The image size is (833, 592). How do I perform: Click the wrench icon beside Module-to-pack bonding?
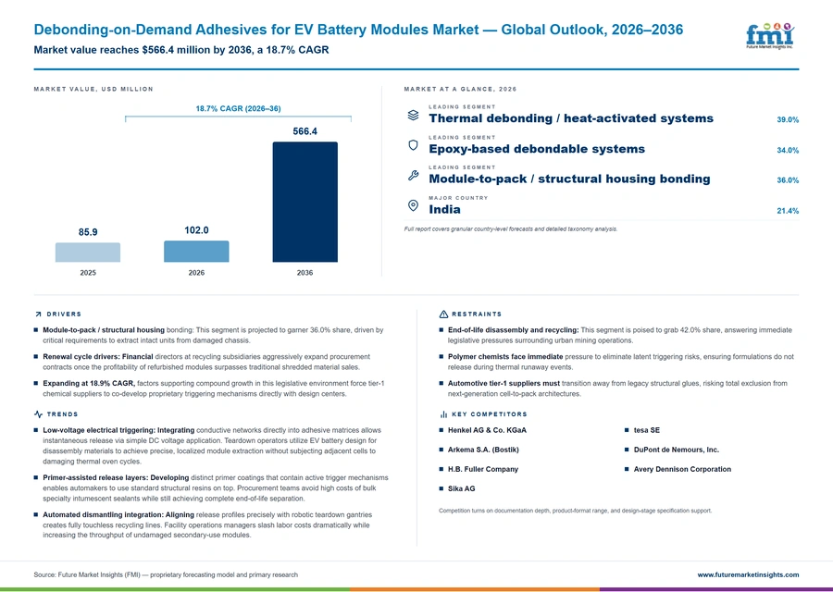(413, 175)
